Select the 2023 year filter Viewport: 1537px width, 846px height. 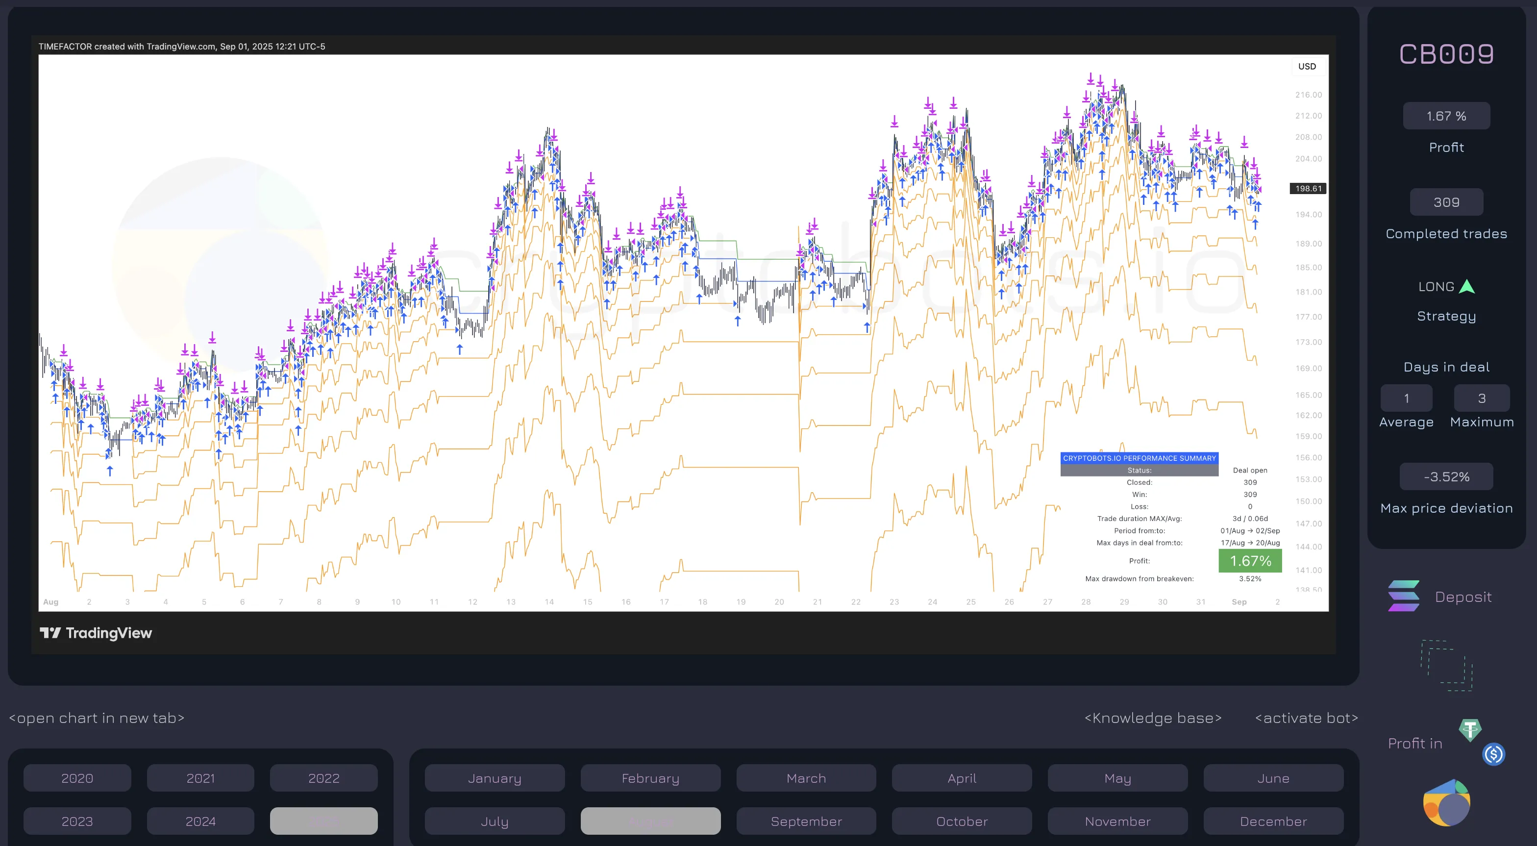point(77,821)
